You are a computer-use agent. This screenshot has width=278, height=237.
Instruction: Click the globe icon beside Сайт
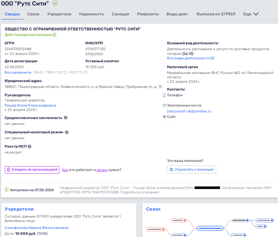(164, 117)
